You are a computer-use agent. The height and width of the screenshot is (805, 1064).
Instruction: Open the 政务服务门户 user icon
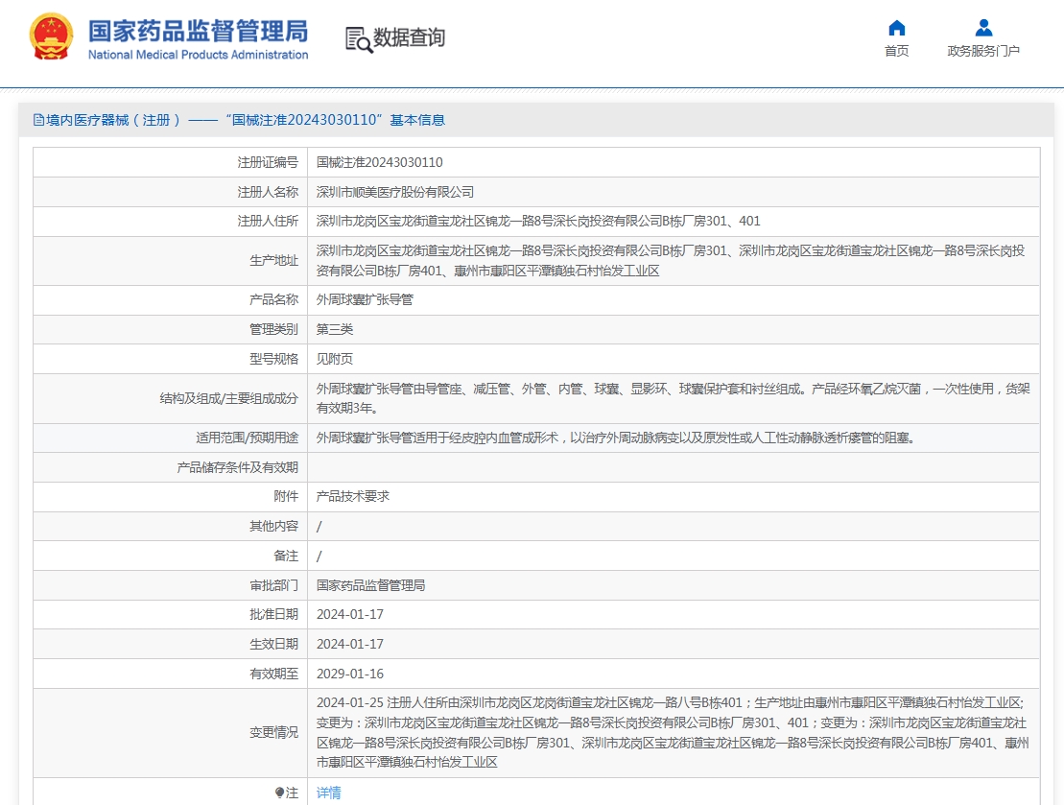pos(983,28)
